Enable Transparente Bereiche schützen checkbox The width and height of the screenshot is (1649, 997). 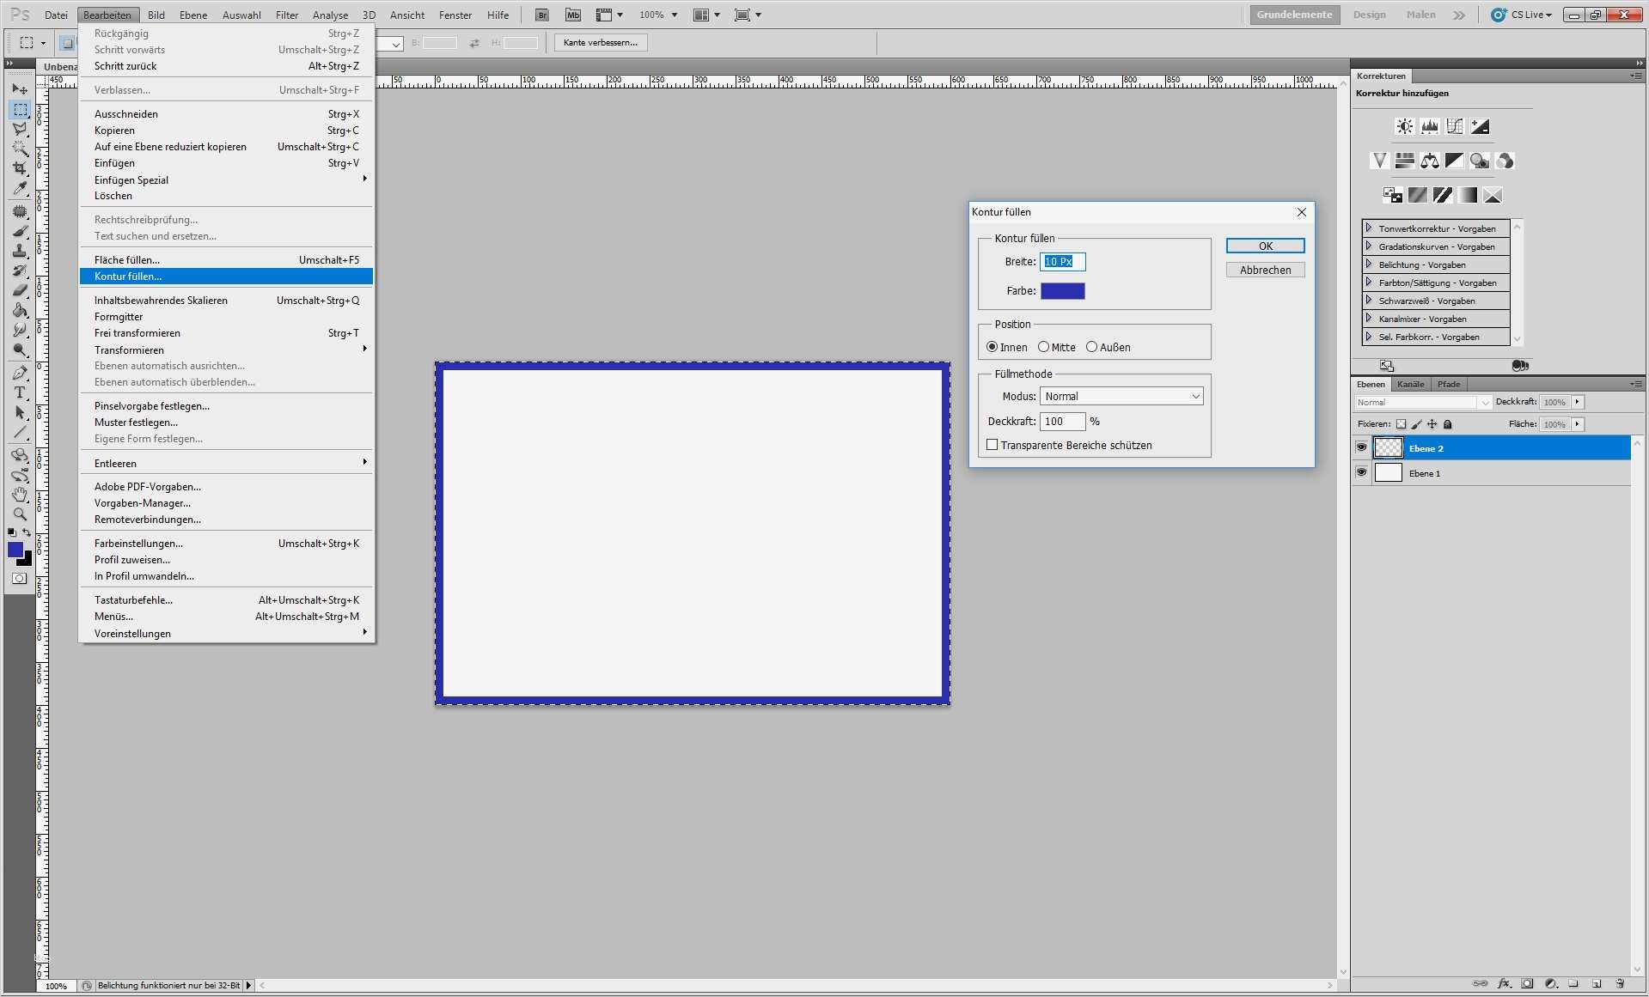coord(992,445)
